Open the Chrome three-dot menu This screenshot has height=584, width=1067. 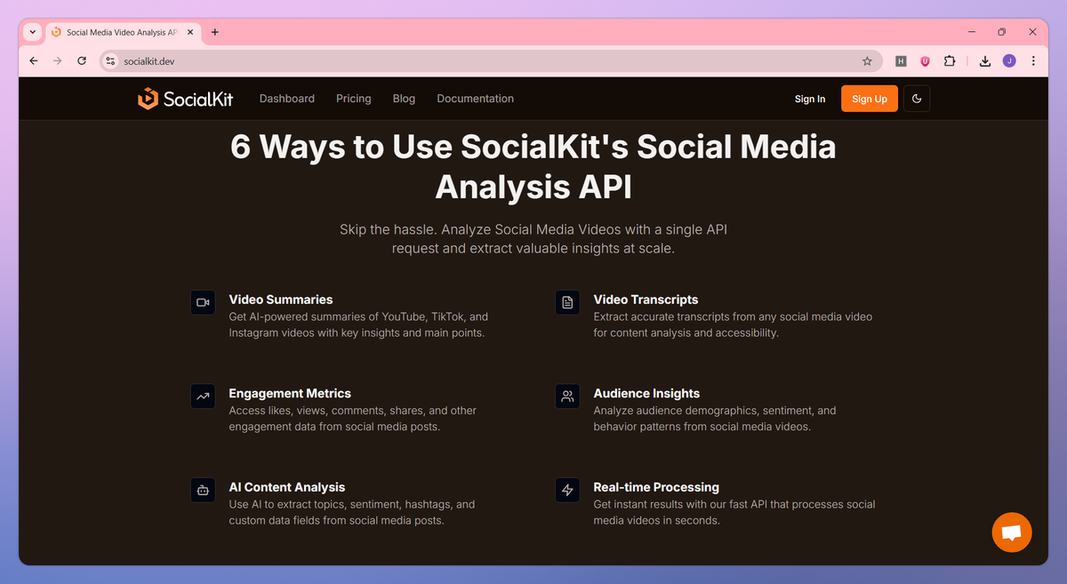(x=1033, y=61)
